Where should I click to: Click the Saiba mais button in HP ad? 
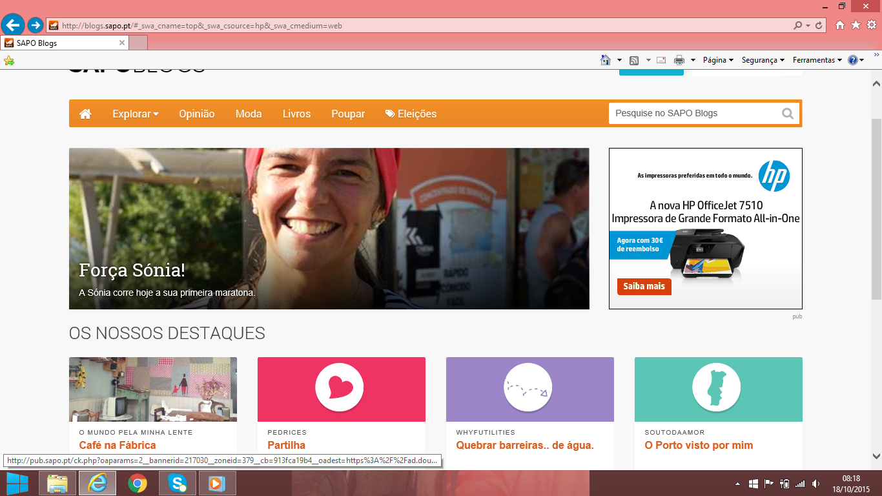click(644, 286)
